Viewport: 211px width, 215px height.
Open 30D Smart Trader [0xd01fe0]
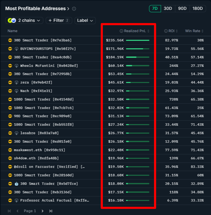(x=43, y=142)
